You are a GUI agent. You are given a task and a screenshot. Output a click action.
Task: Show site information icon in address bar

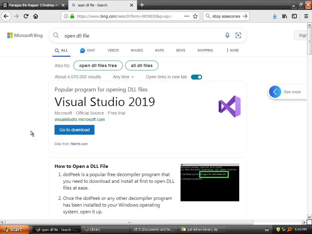click(x=66, y=16)
